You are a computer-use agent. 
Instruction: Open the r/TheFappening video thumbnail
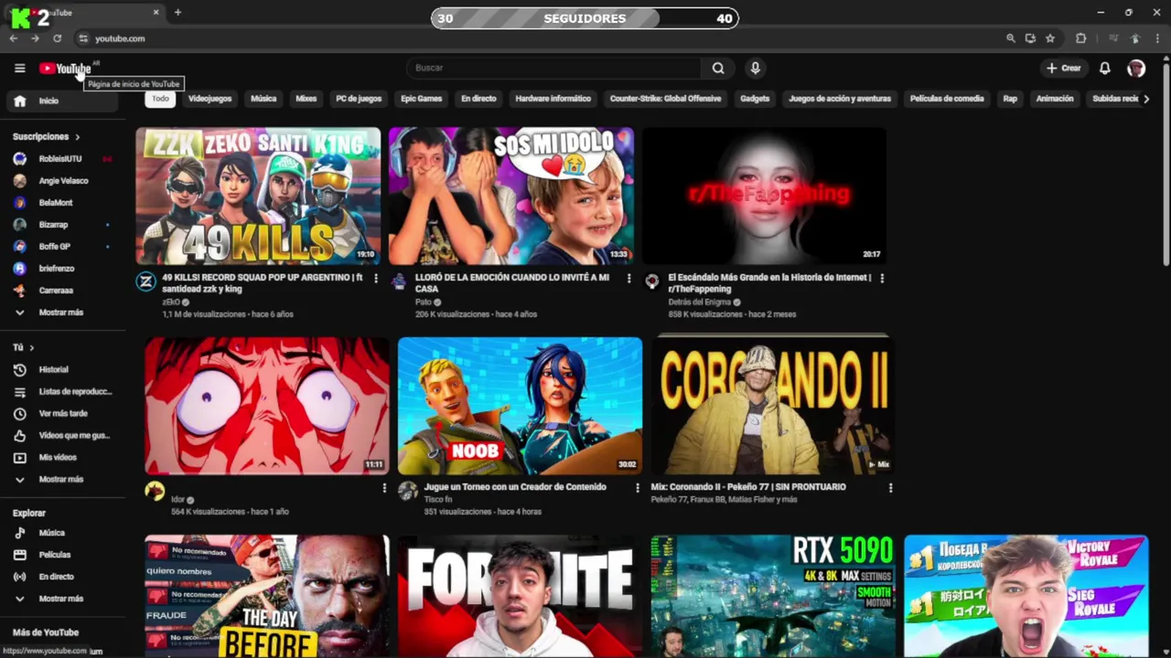764,196
